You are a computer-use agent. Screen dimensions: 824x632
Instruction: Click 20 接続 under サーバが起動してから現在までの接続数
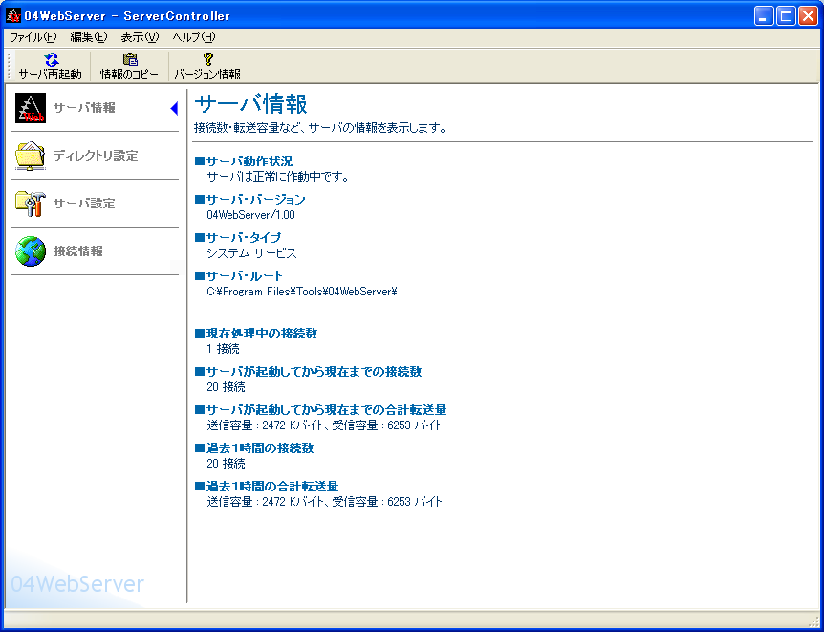(x=226, y=387)
